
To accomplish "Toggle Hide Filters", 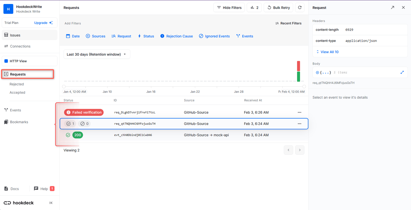I will tap(229, 7).
